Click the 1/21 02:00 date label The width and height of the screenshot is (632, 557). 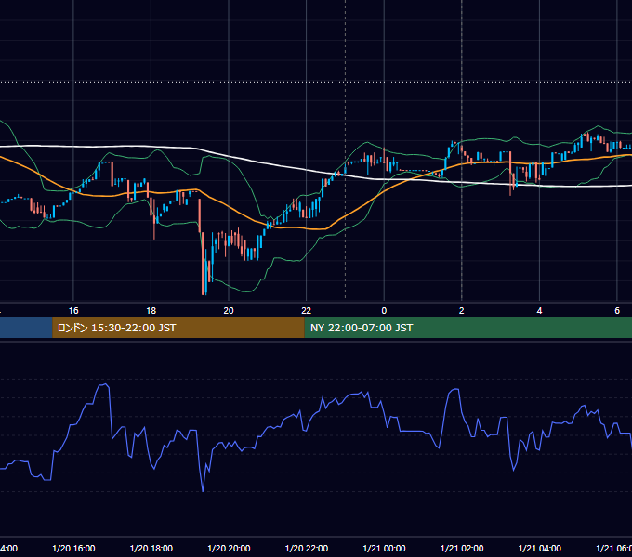pyautogui.click(x=462, y=548)
